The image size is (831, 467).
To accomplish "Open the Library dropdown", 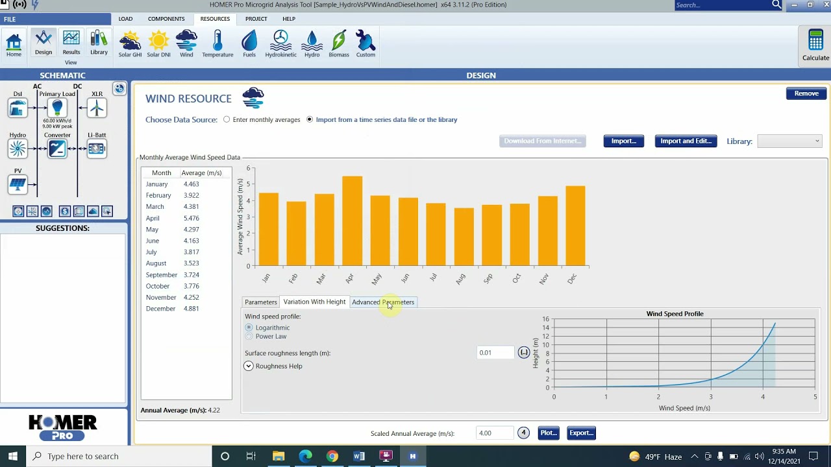I will 789,141.
